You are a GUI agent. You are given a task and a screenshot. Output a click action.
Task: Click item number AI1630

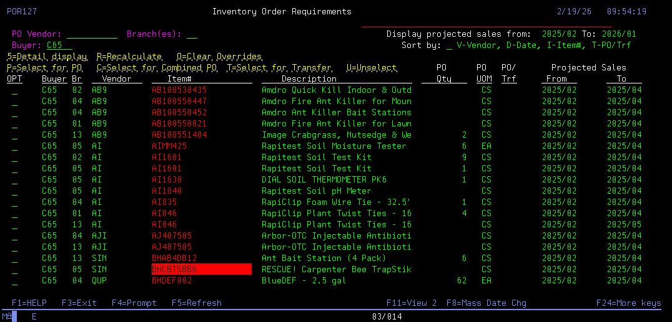[166, 180]
